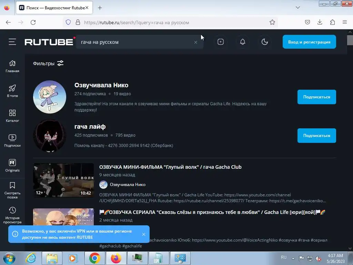Show hidden tray icons arrow

(x=293, y=258)
